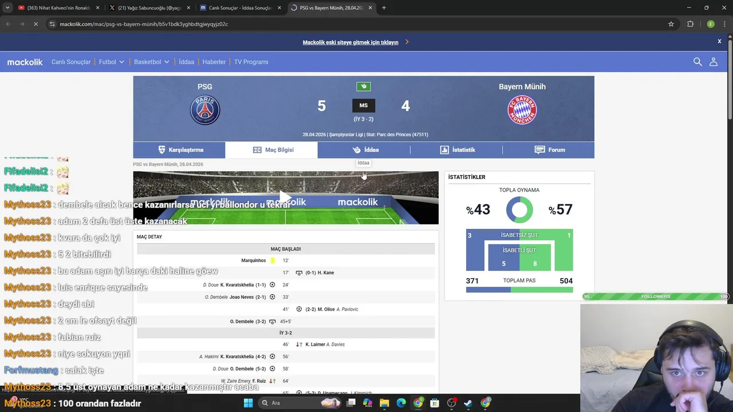
Task: Click the ball possession donut chart
Action: tap(519, 210)
